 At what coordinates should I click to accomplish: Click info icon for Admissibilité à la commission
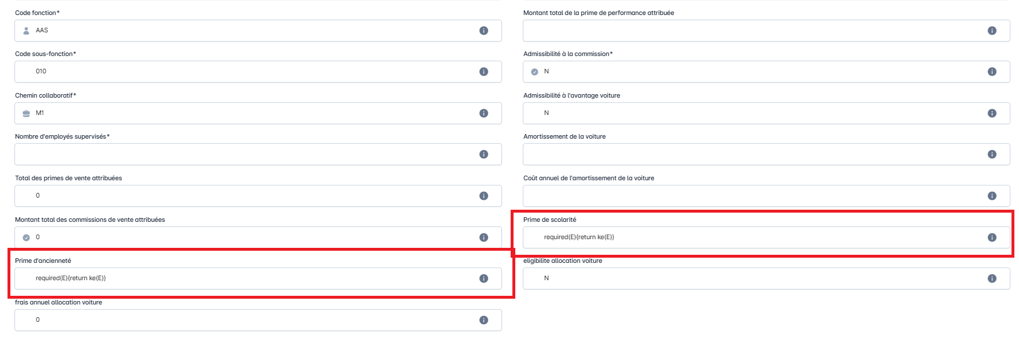[x=992, y=72]
